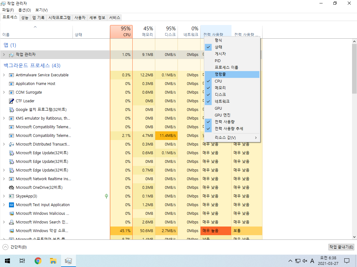This screenshot has width=357, height=267.
Task: Enable the PID column option
Action: coord(232,61)
